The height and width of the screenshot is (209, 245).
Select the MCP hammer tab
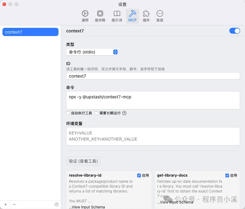(132, 16)
